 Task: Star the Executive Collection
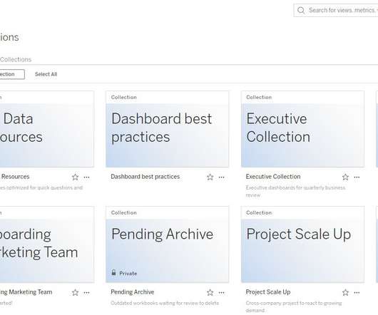pyautogui.click(x=345, y=177)
